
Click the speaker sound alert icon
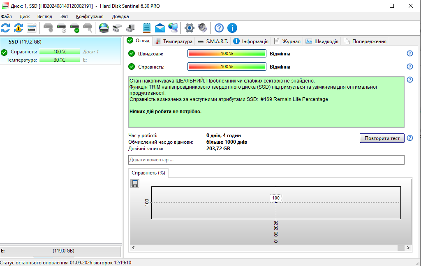[x=202, y=28]
